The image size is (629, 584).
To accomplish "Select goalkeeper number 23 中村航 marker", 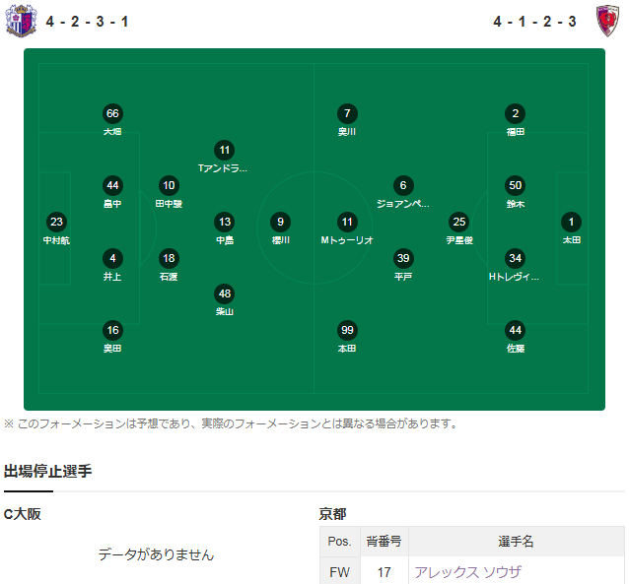I will 56,222.
